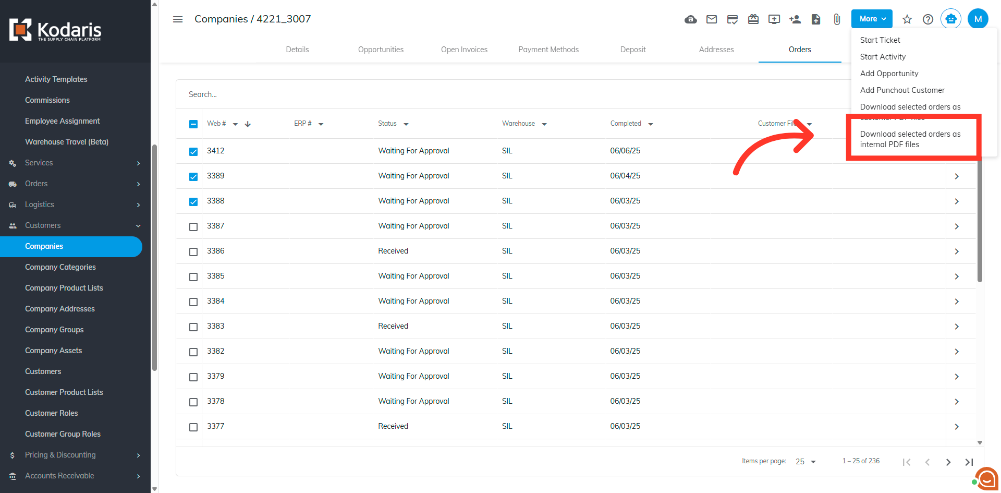The height and width of the screenshot is (493, 1001).
Task: Click the Kodaris logo
Action: coord(55,30)
